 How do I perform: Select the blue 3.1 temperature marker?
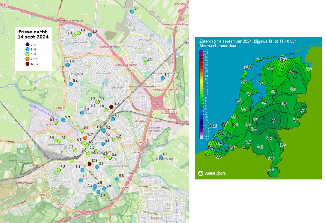97,167
